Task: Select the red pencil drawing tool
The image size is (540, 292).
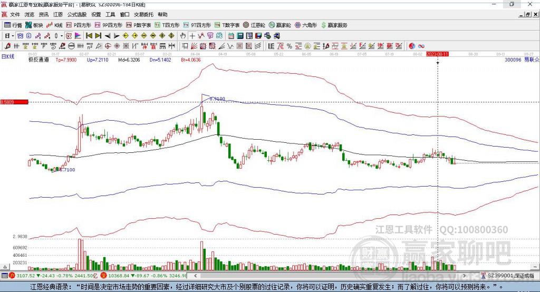Action: click(7, 46)
